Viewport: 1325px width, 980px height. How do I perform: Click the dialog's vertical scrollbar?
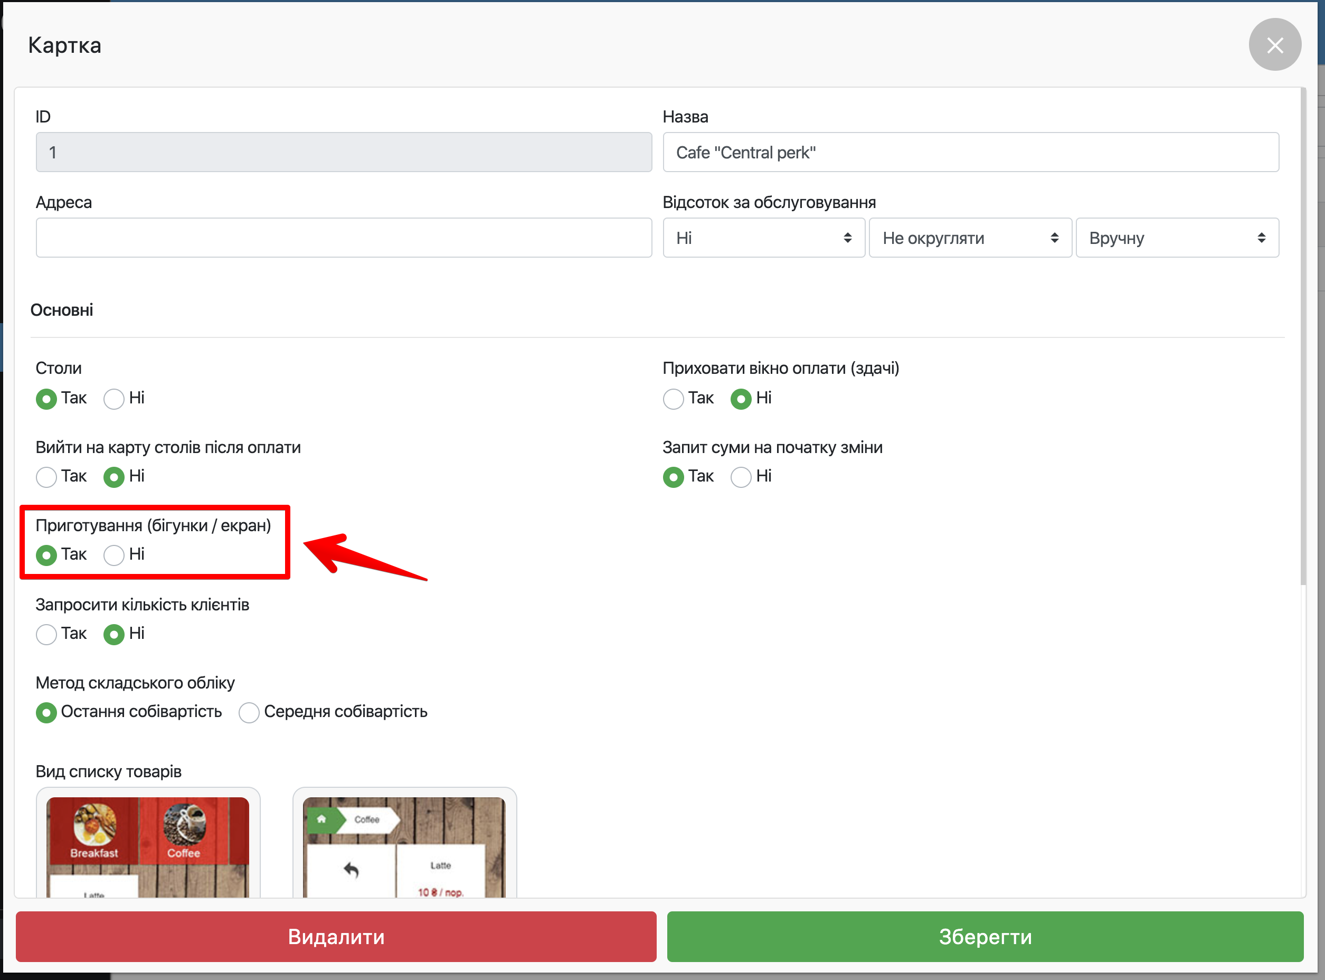[x=1302, y=332]
